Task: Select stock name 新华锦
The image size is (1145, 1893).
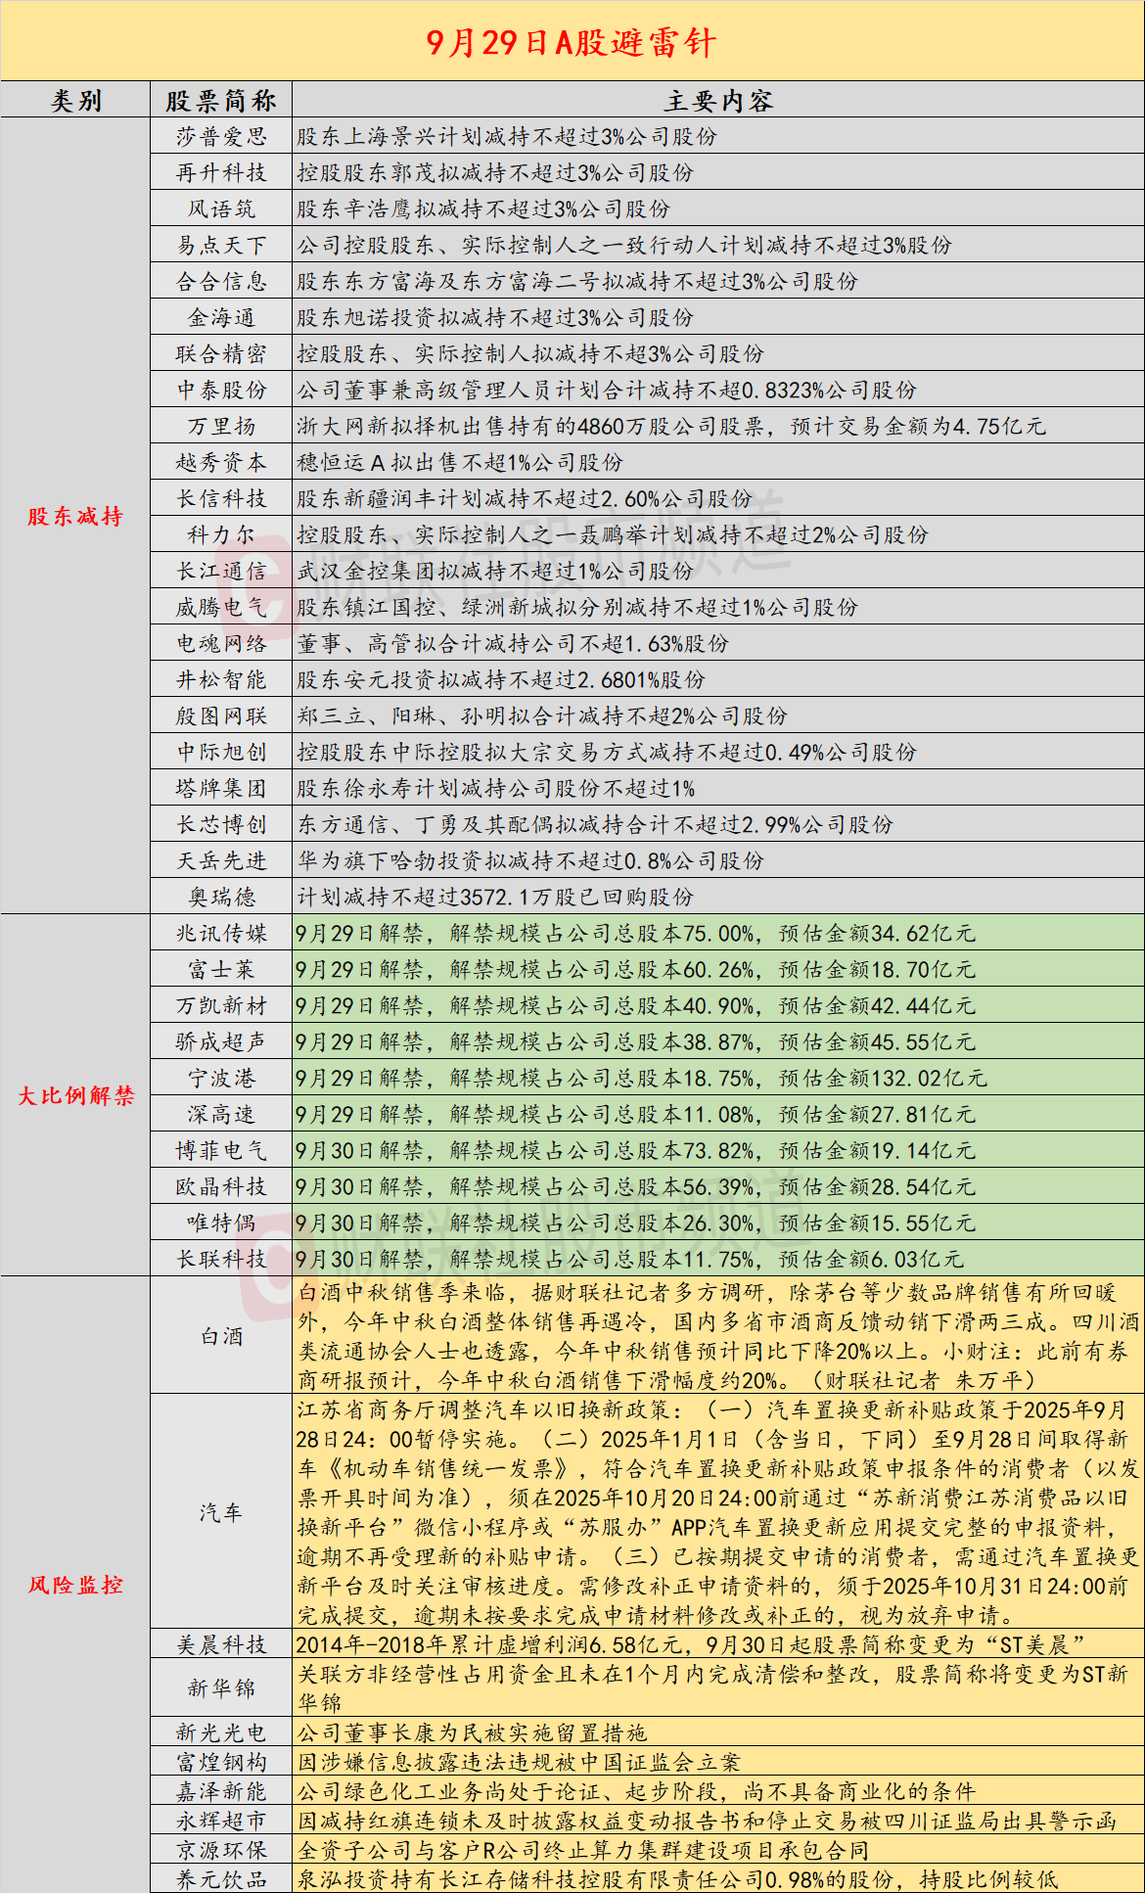Action: click(x=221, y=1687)
